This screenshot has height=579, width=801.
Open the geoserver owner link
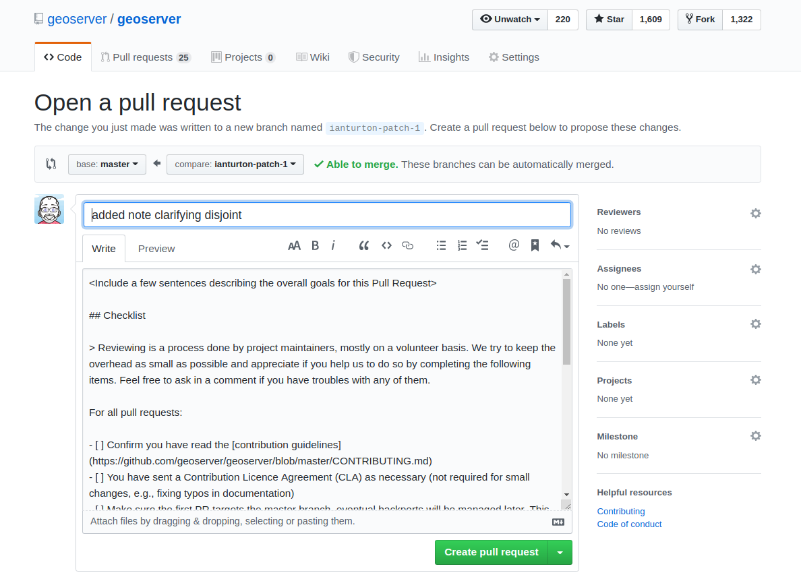click(77, 19)
